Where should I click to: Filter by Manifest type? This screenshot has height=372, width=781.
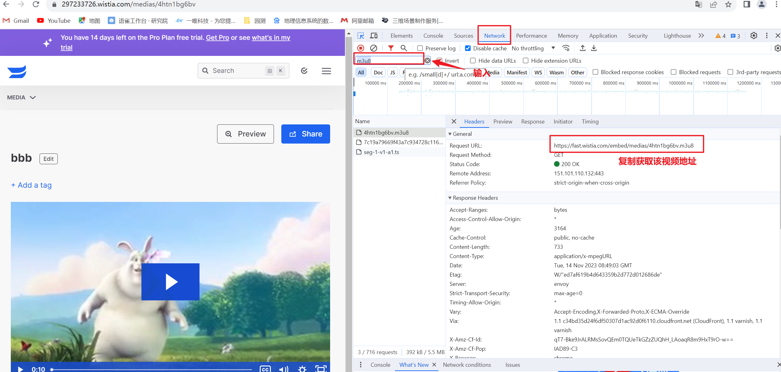pyautogui.click(x=517, y=72)
